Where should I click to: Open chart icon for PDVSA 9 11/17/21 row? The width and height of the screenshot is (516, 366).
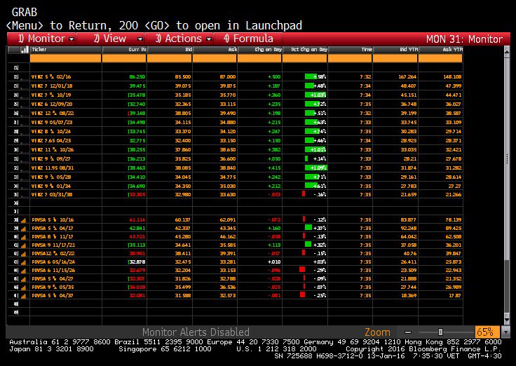pos(23,245)
